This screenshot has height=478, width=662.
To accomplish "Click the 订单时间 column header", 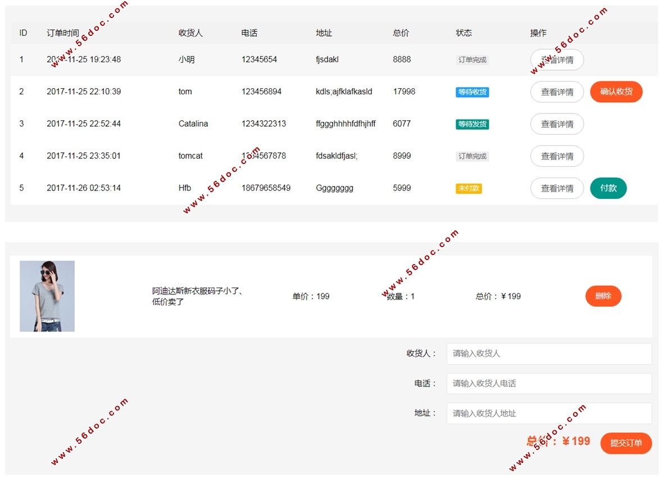I will pyautogui.click(x=62, y=33).
